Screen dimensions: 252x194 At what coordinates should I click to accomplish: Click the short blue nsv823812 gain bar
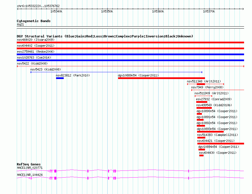pos(60,78)
